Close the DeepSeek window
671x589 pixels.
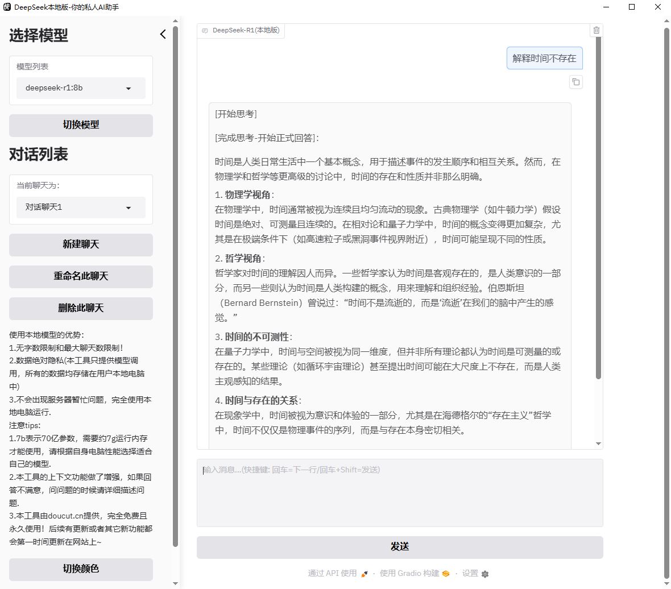click(658, 7)
